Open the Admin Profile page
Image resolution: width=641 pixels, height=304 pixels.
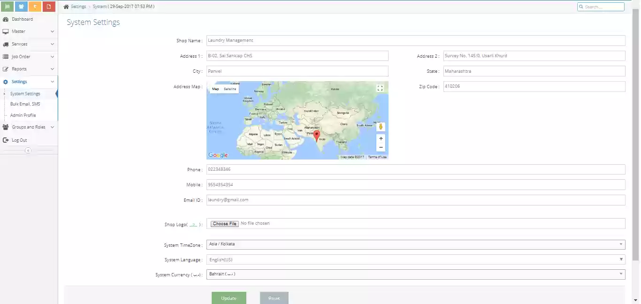click(x=22, y=115)
